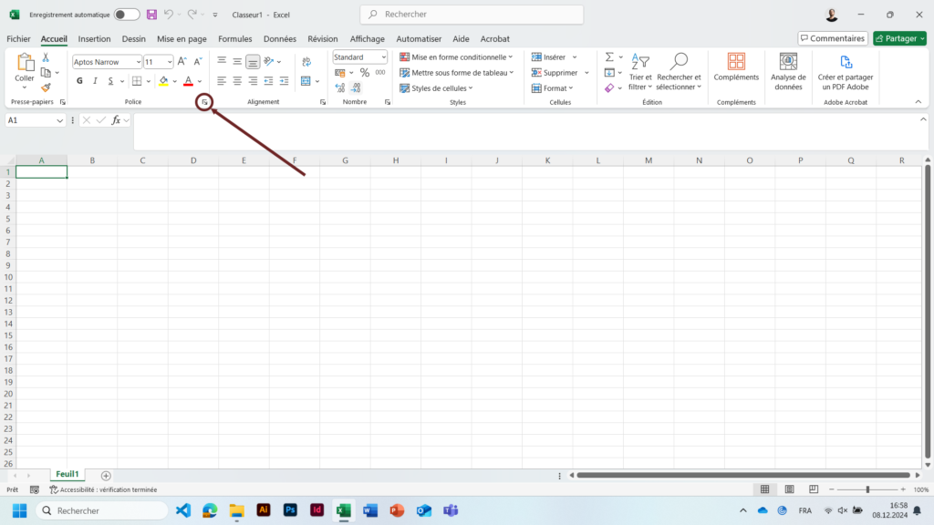Click the Insert Function fx icon

pos(116,120)
